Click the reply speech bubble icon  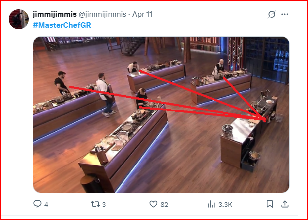37,204
